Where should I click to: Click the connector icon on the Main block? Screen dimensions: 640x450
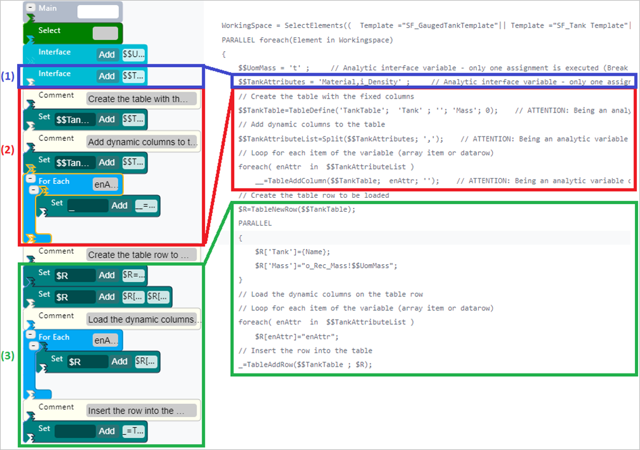pos(28,18)
